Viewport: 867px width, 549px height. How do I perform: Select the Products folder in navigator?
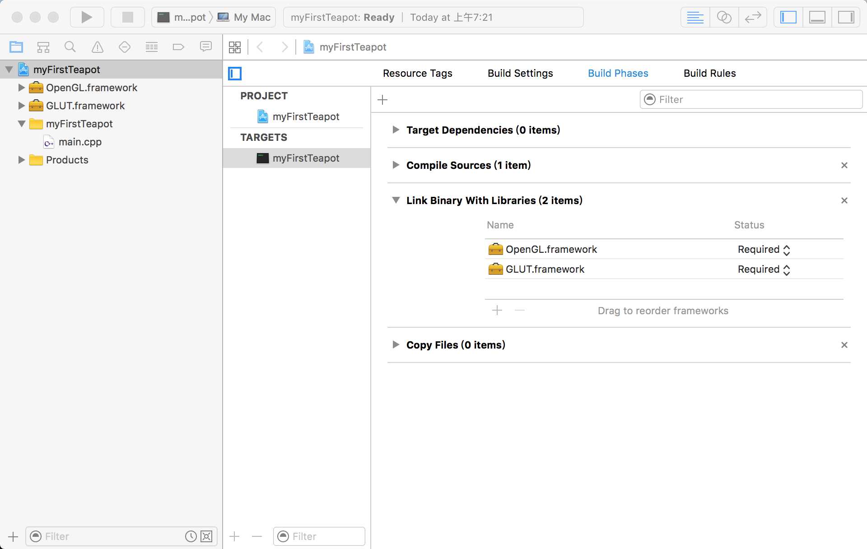coord(111,160)
